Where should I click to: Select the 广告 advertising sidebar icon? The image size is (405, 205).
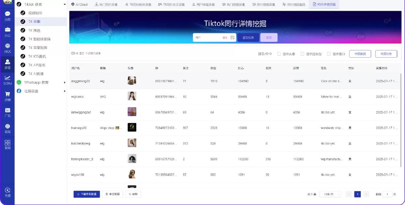pos(7,112)
